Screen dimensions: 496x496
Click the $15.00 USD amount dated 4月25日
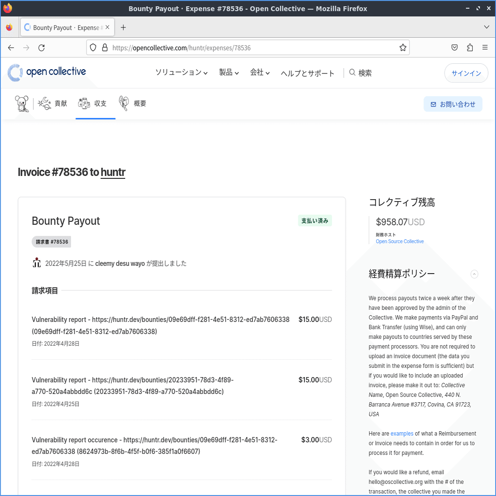pyautogui.click(x=315, y=380)
